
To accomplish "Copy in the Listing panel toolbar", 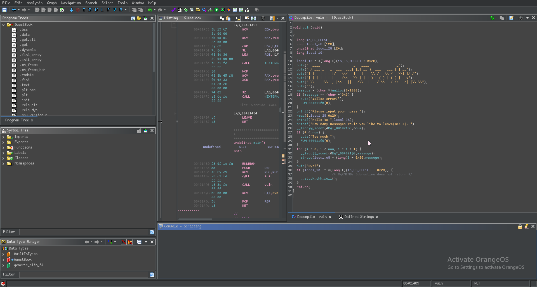I will click(222, 18).
